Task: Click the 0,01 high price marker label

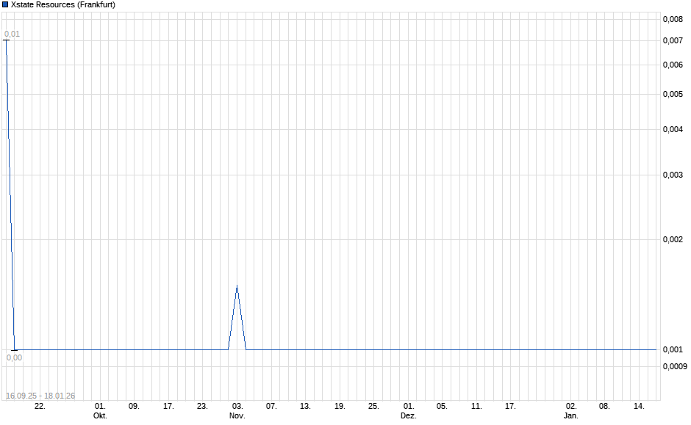Action: click(x=12, y=32)
